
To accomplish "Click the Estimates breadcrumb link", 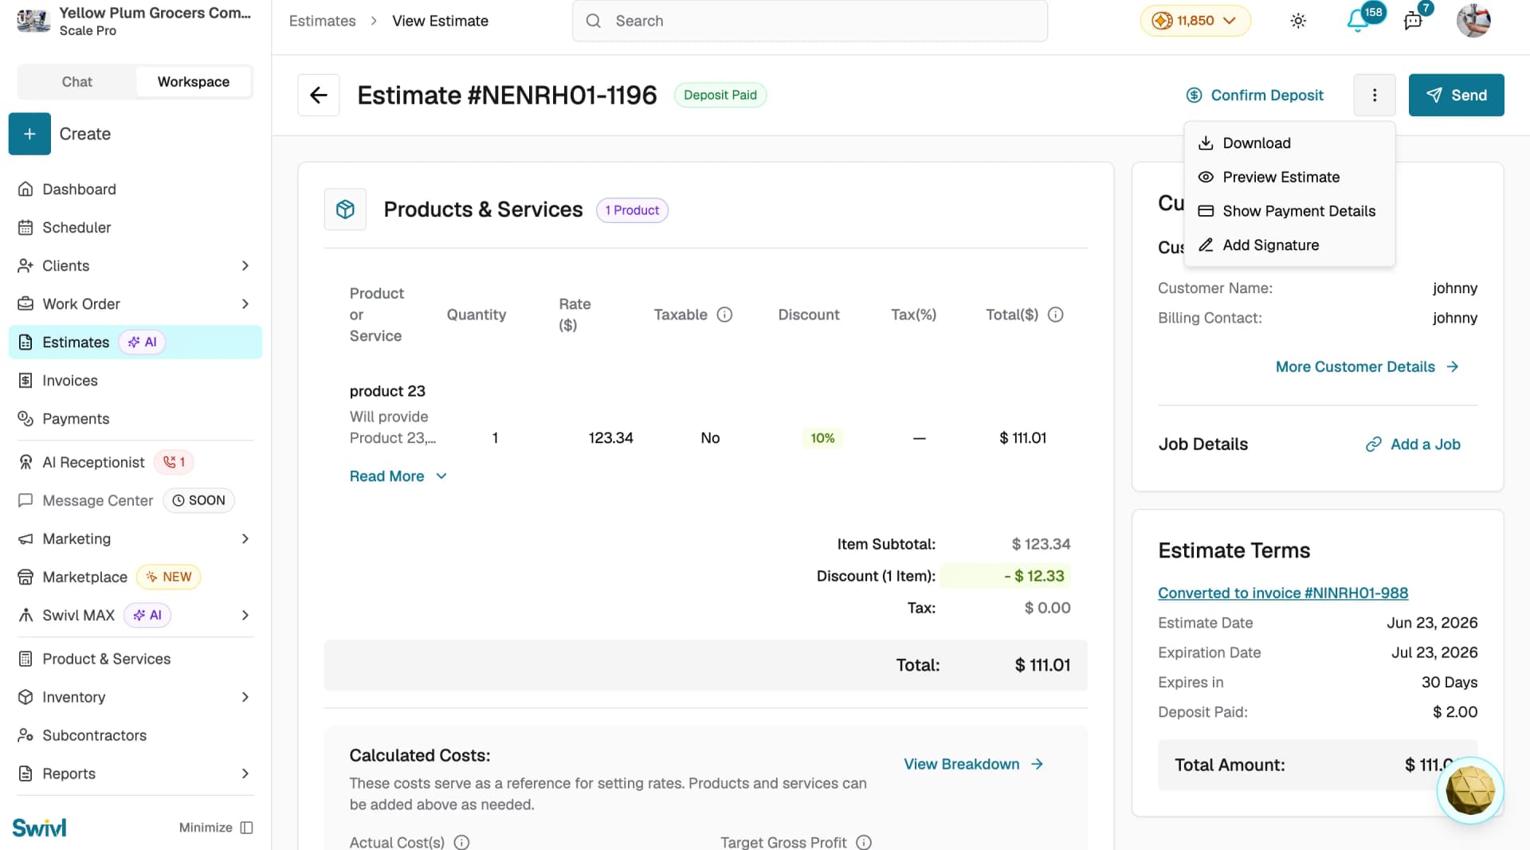I will click(322, 21).
